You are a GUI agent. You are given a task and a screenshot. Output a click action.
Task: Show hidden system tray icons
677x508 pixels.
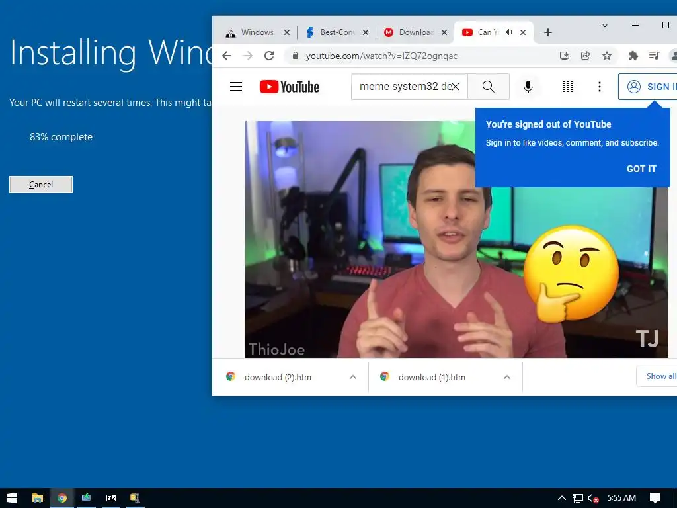561,498
